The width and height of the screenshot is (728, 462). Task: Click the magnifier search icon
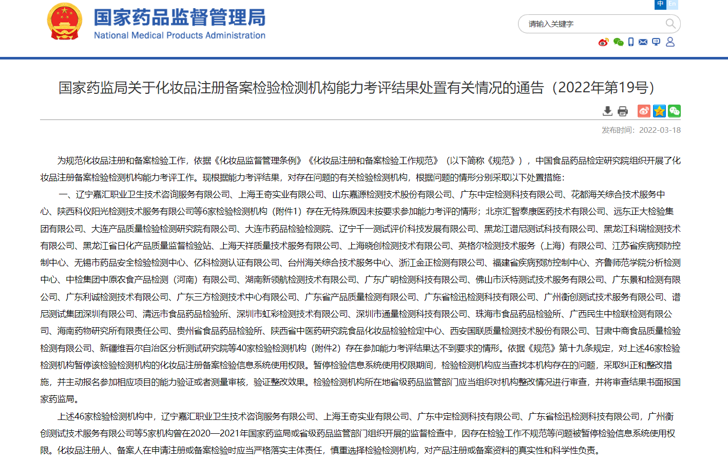670,24
